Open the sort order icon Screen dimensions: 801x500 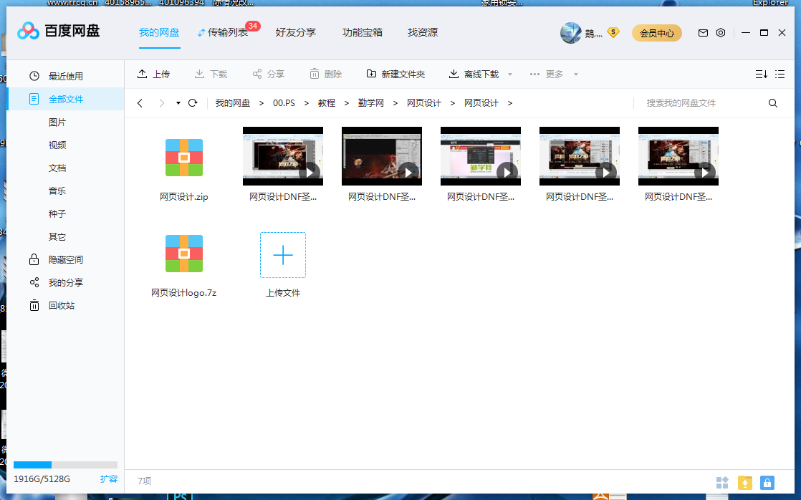tap(761, 74)
